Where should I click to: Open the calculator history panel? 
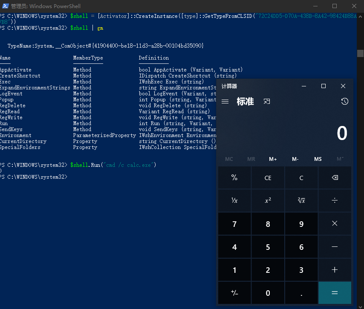(x=344, y=101)
